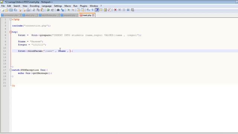Zoom out using the toolbar magnifier icon
The image size is (238, 134).
pos(73,10)
